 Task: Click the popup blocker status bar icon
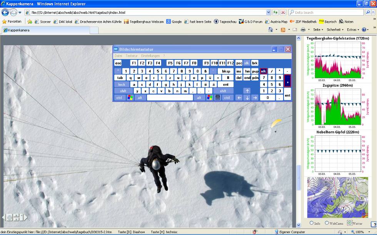tap(255, 232)
